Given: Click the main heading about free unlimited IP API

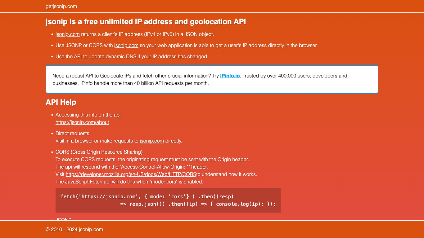Looking at the screenshot, I should 146,22.
